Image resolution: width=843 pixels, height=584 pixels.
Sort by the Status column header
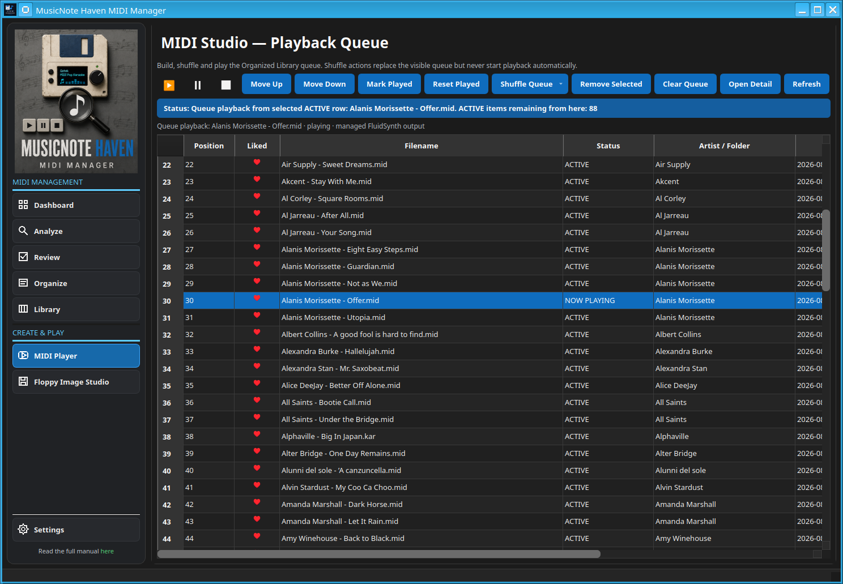pos(608,146)
